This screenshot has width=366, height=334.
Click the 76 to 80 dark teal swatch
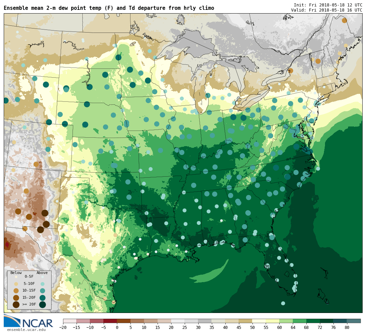pyautogui.click(x=340, y=321)
